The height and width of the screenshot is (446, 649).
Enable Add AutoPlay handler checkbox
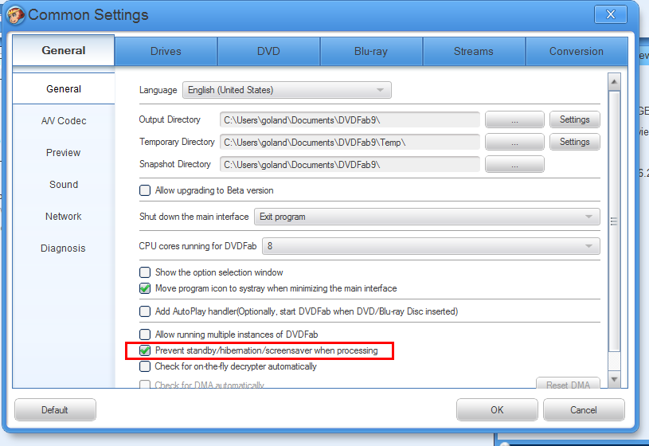point(145,311)
